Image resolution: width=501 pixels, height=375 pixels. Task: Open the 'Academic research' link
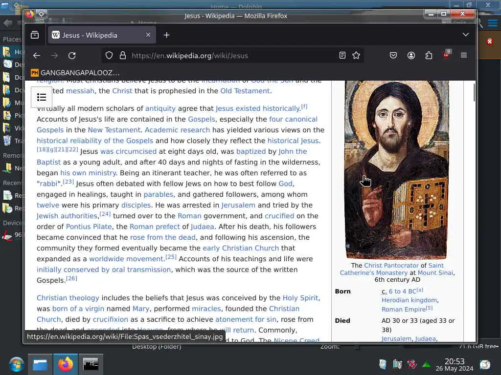click(177, 130)
